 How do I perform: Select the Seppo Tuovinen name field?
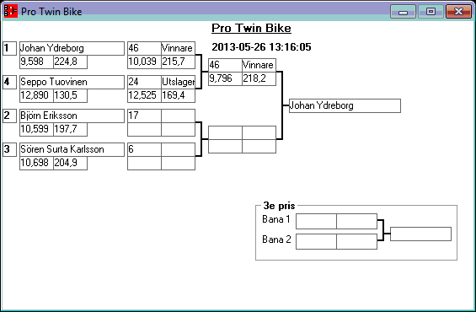(72, 82)
